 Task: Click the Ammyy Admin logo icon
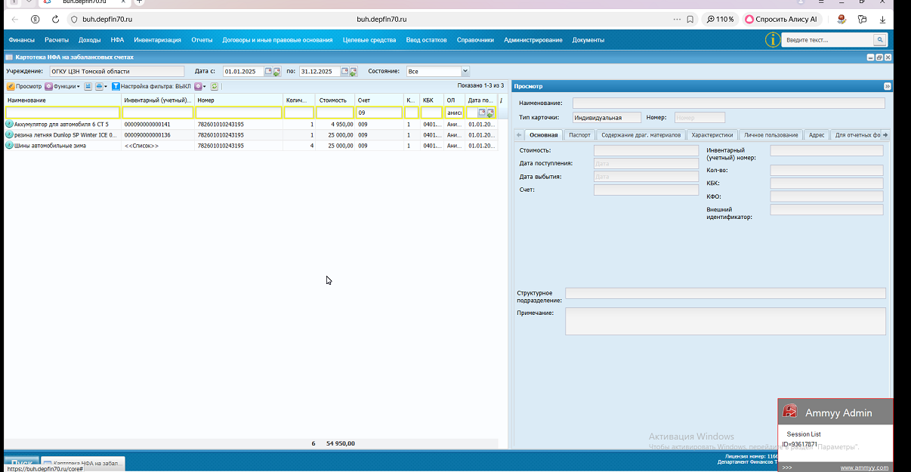click(790, 411)
